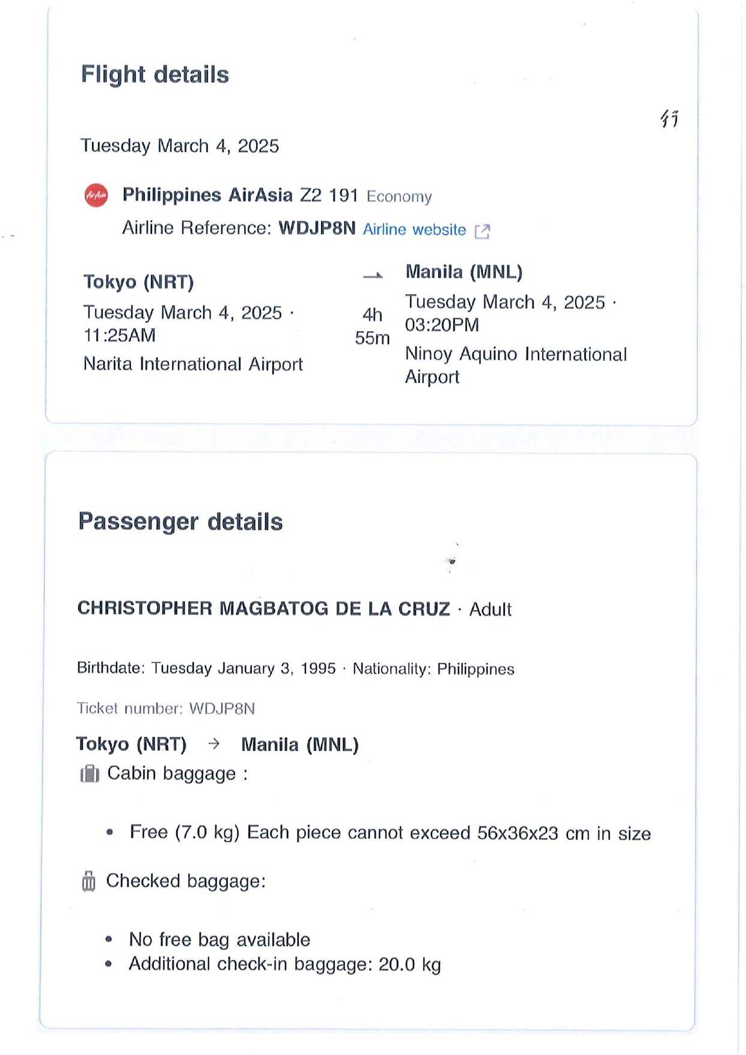The image size is (746, 1055).
Task: Click the Tokyo (NRT) departure city in flight details
Action: [x=139, y=282]
